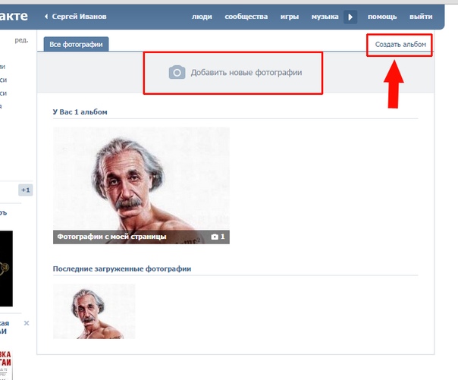
Task: Open the помощь menu item
Action: (x=382, y=17)
